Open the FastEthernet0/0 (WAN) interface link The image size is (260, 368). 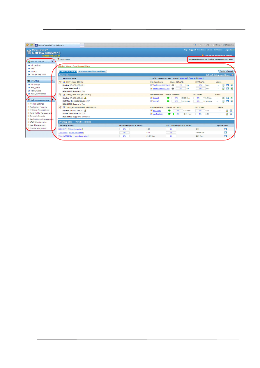click(x=161, y=85)
